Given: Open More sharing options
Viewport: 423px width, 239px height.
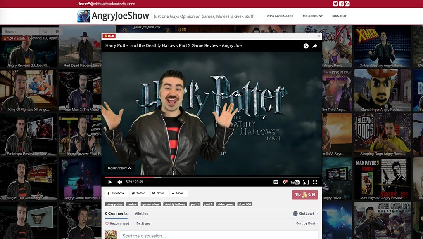Looking at the screenshot, I should click(x=178, y=193).
